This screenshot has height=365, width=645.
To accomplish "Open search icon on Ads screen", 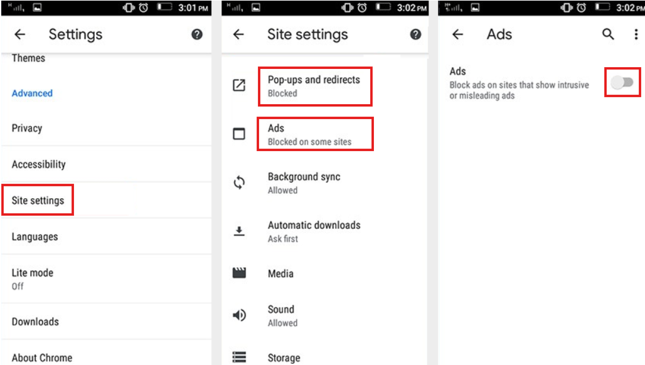I will [x=608, y=34].
